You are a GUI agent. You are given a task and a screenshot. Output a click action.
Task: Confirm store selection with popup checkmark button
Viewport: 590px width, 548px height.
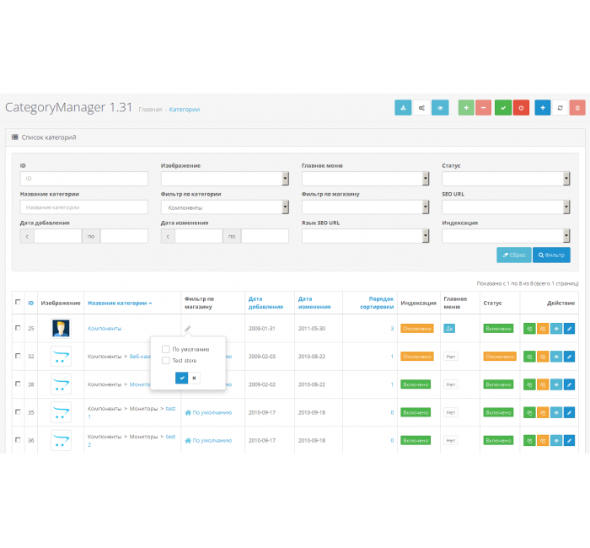tap(182, 378)
